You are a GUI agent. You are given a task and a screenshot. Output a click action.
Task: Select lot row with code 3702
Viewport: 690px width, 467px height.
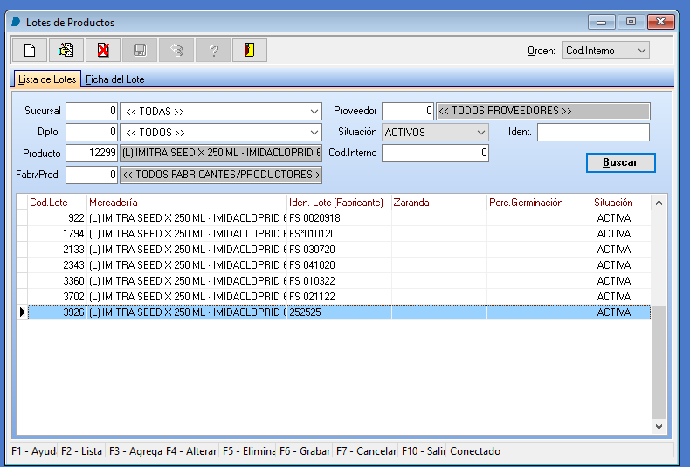[339, 297]
